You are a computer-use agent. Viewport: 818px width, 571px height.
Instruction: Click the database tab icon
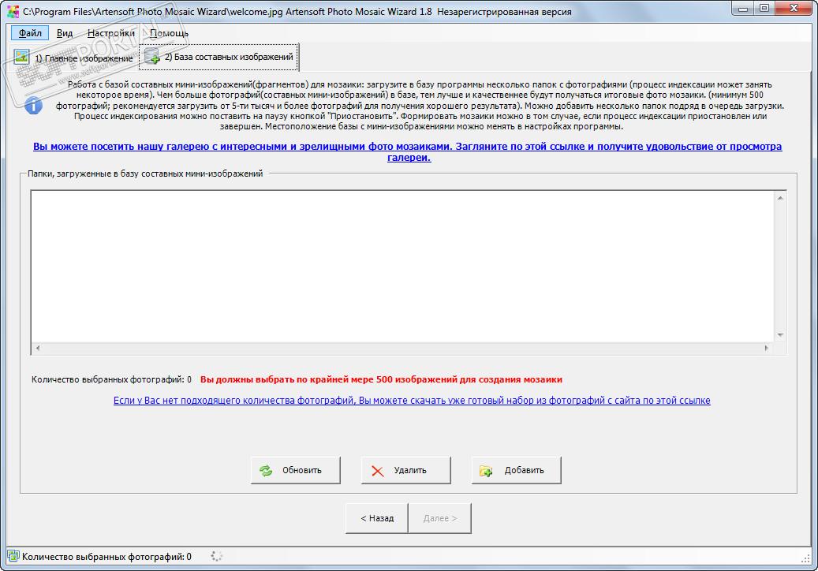pos(152,56)
